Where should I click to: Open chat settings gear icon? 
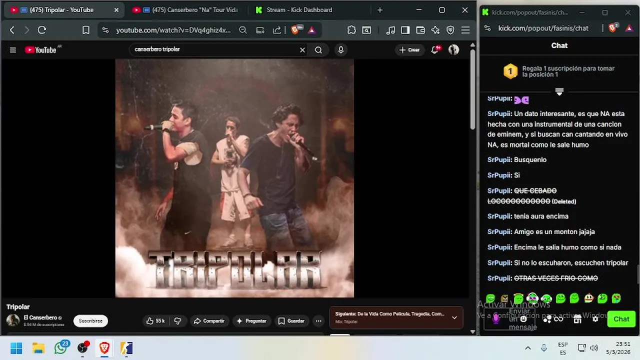pos(595,319)
